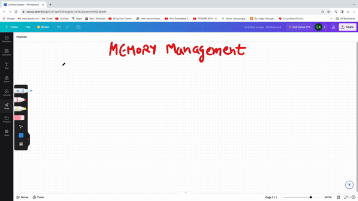
Task: Open the Templates panel in sidebar
Action: click(7, 39)
